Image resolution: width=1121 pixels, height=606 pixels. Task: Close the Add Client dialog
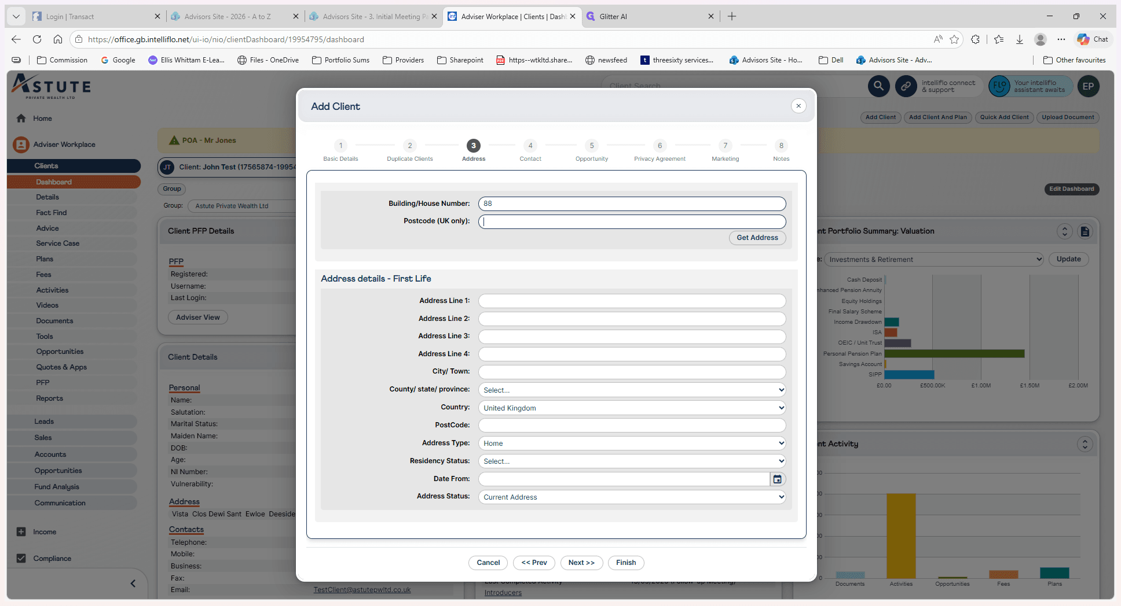[798, 106]
